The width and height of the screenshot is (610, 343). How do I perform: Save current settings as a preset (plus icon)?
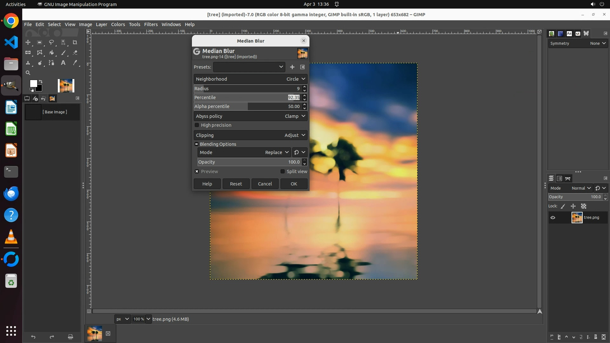292,67
